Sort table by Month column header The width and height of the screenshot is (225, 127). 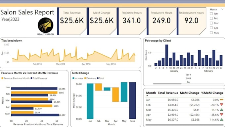point(151,93)
